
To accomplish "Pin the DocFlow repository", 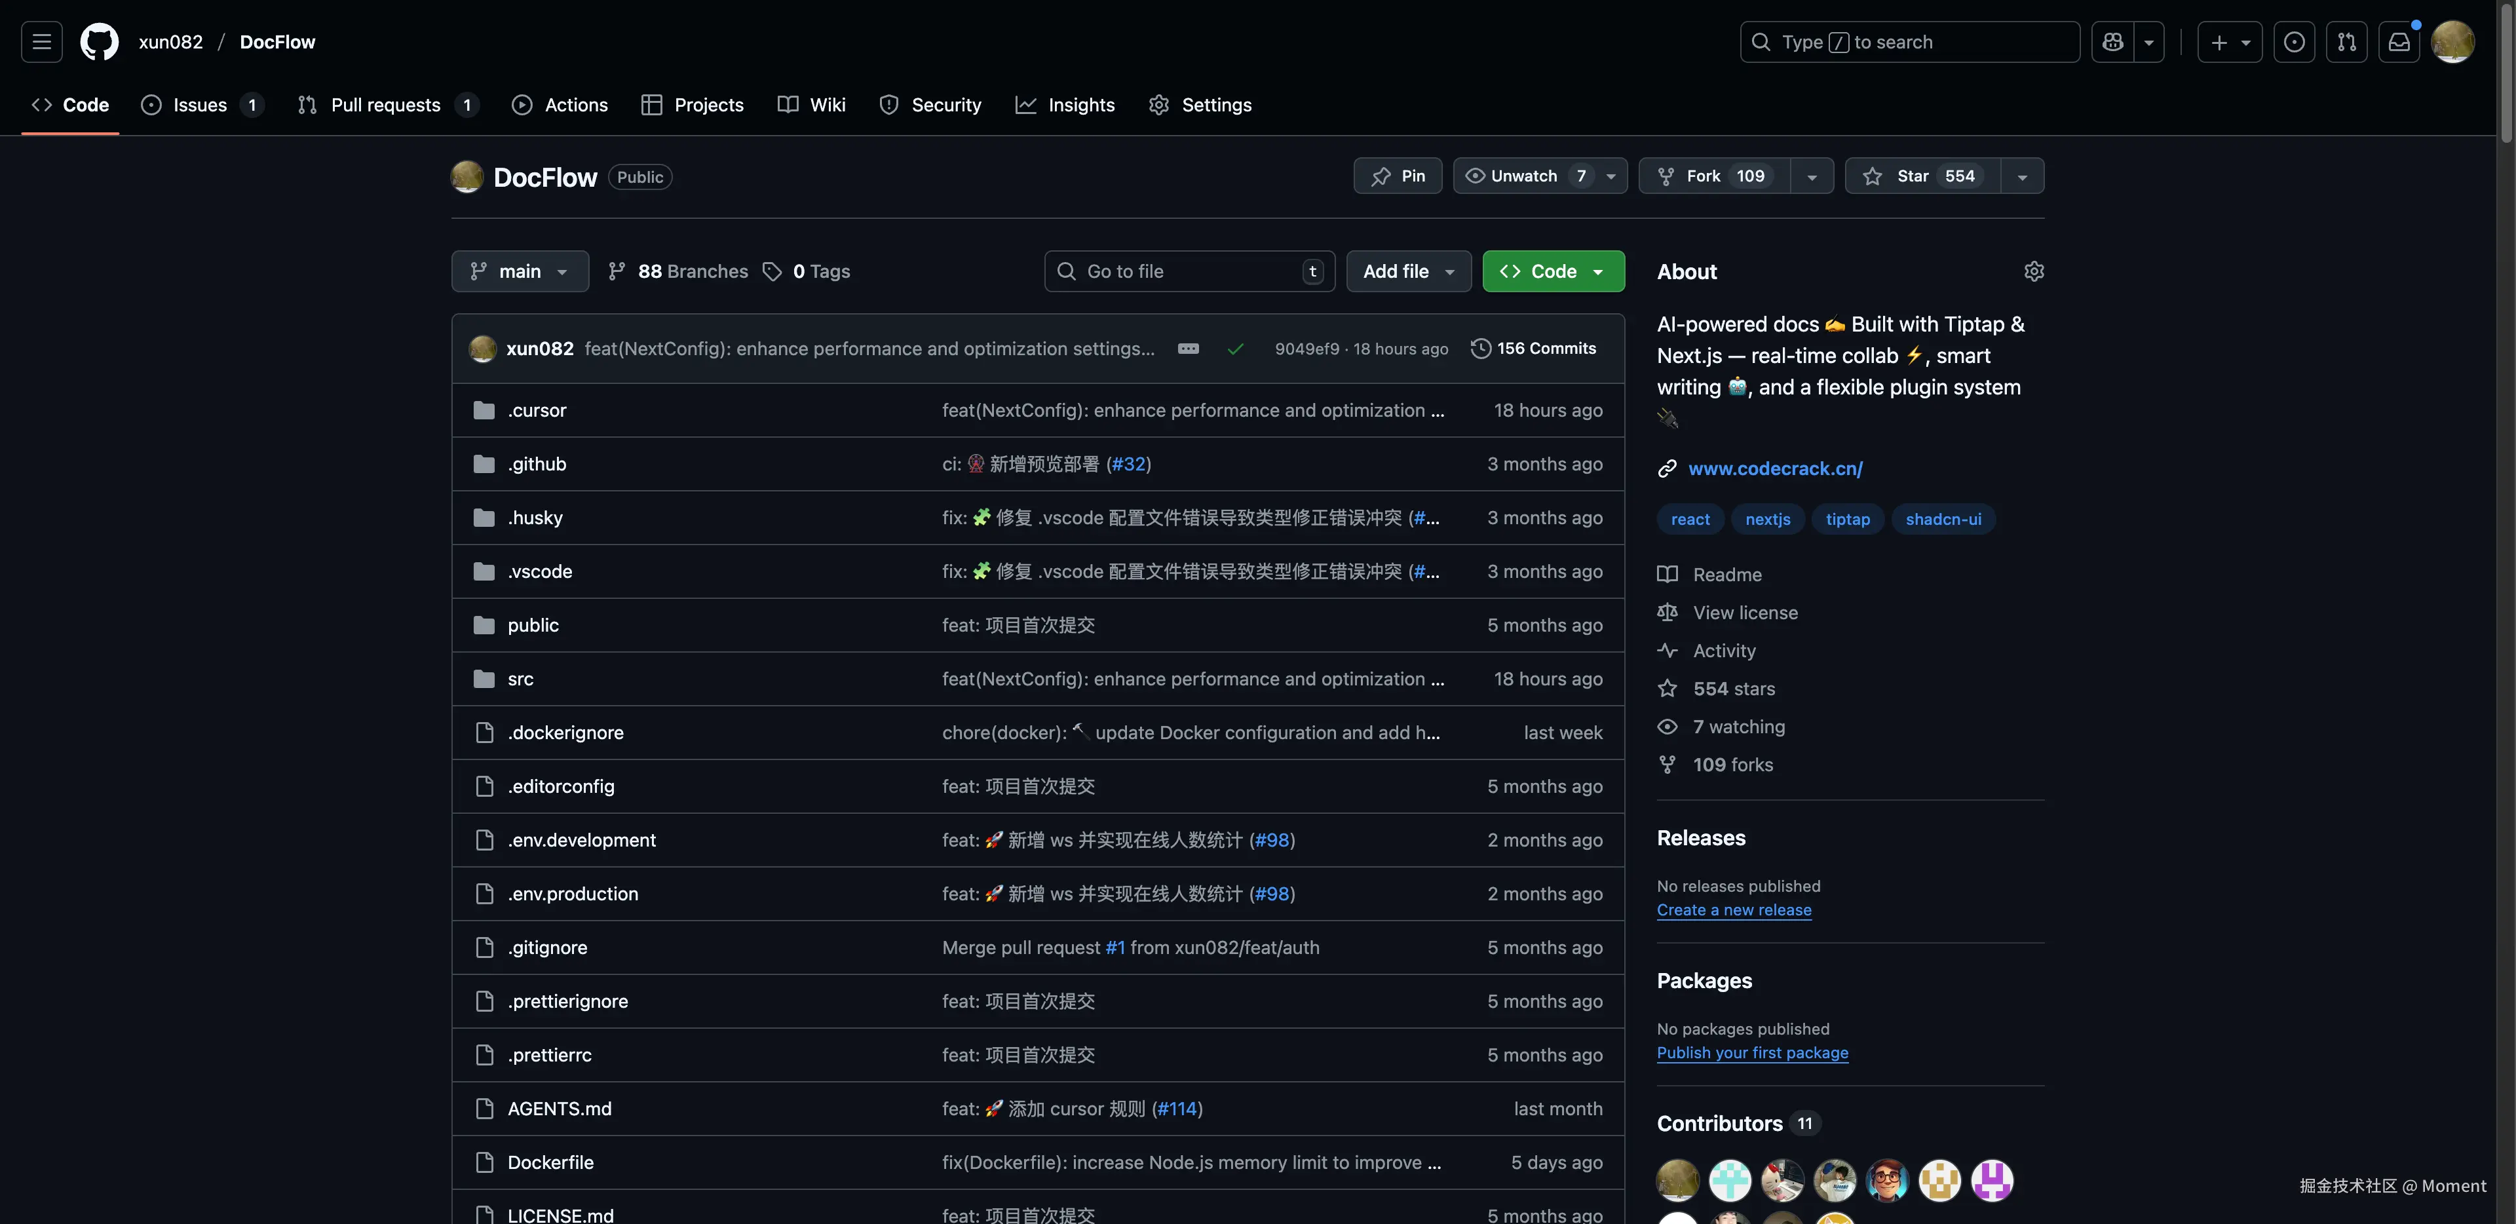I will pyautogui.click(x=1398, y=176).
